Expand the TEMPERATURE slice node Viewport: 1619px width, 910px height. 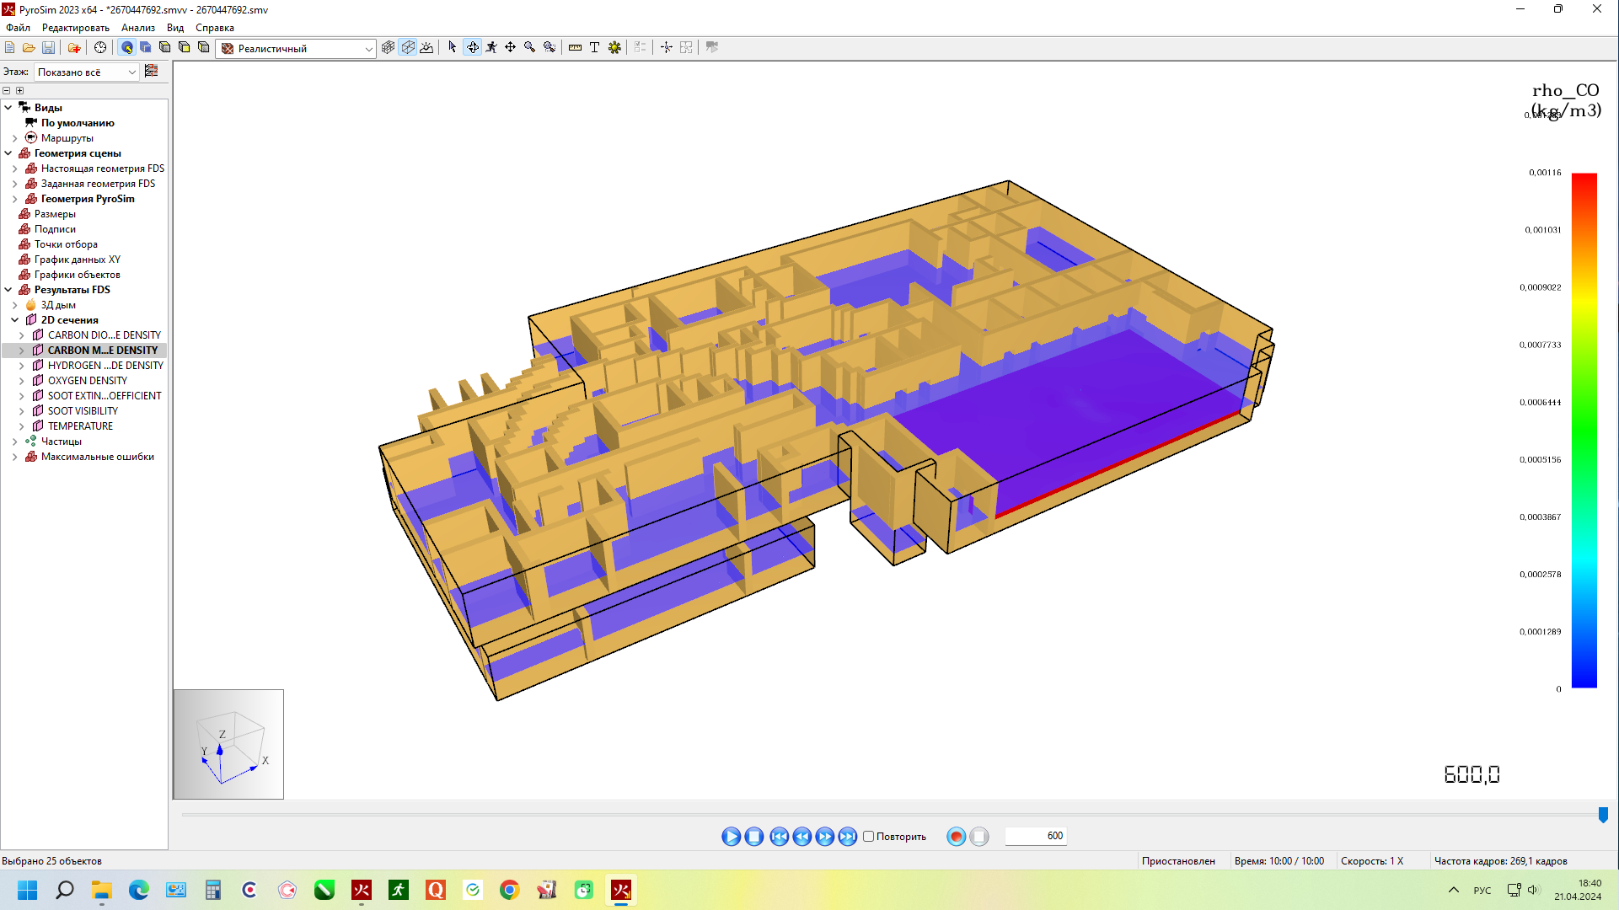(22, 426)
